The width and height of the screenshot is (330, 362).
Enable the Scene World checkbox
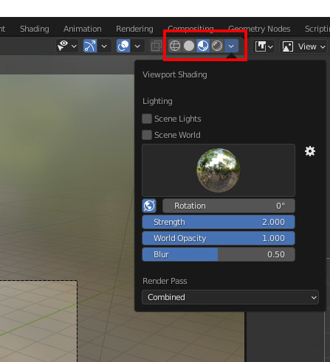click(x=147, y=135)
